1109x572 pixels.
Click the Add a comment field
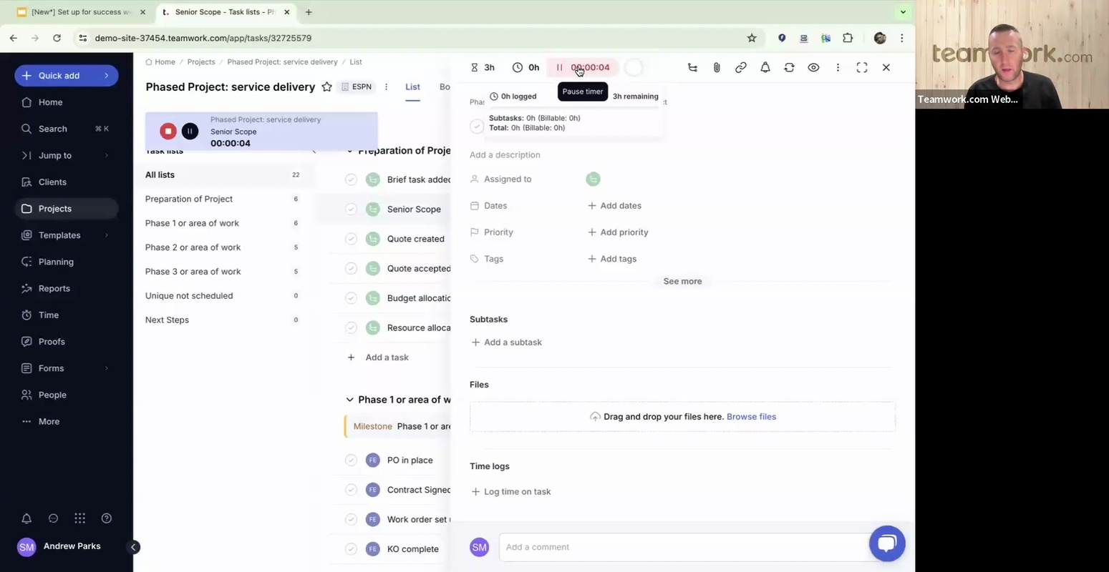click(680, 547)
